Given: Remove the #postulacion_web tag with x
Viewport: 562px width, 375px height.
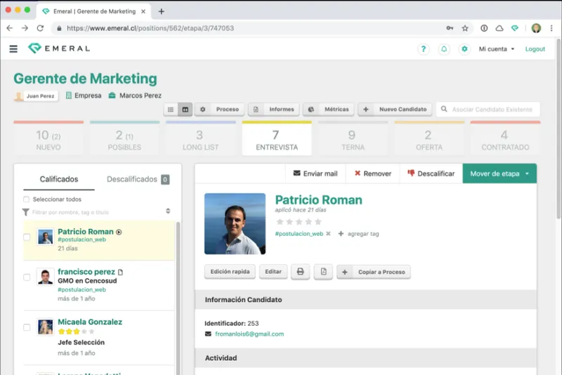Looking at the screenshot, I should pos(328,234).
